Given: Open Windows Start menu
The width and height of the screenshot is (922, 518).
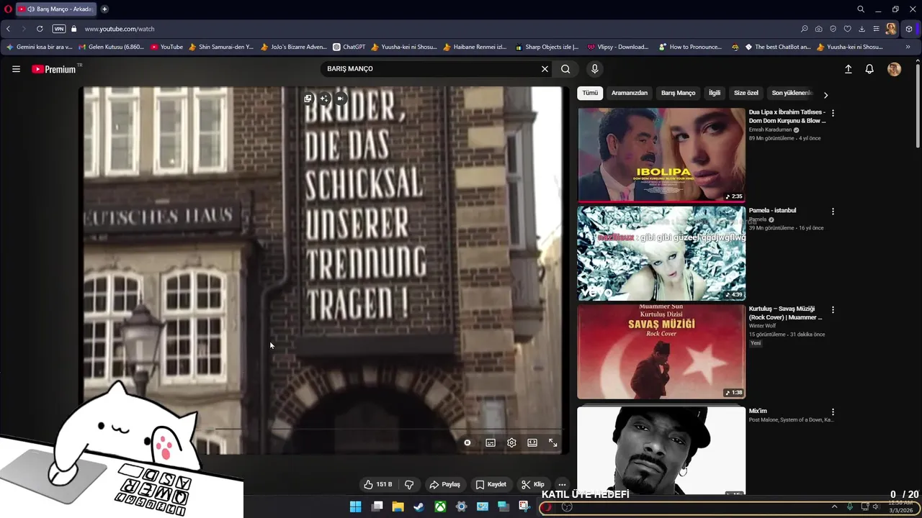Looking at the screenshot, I should point(355,506).
